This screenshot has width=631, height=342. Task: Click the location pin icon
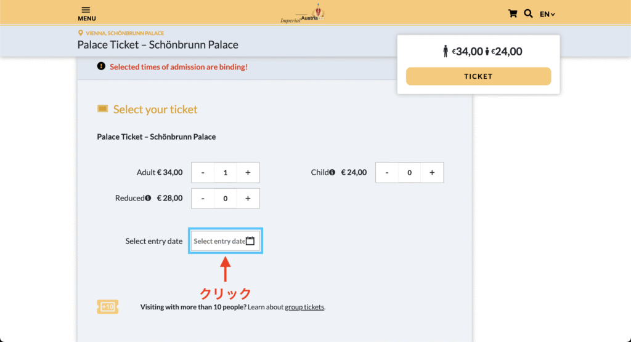tap(81, 33)
